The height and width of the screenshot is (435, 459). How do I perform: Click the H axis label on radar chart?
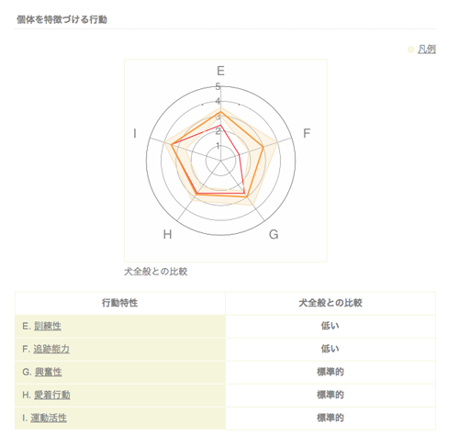pyautogui.click(x=167, y=235)
